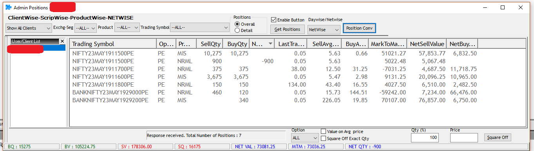Sort by Trading Symbol column header
Viewport: 534px width, 151px height.
113,44
